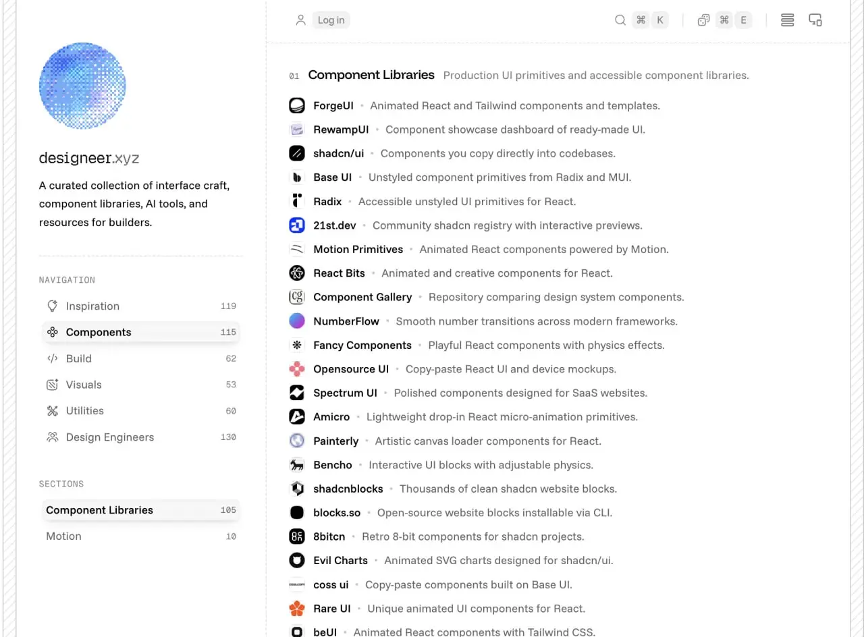Click the Evil Charts logo icon
Screen dimensions: 864x637
click(x=297, y=561)
